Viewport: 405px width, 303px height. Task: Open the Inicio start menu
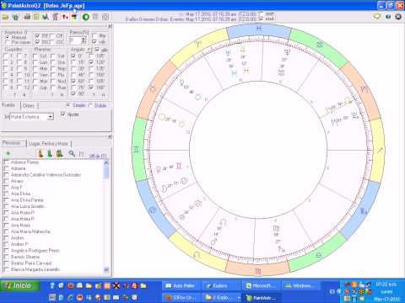tap(20, 286)
